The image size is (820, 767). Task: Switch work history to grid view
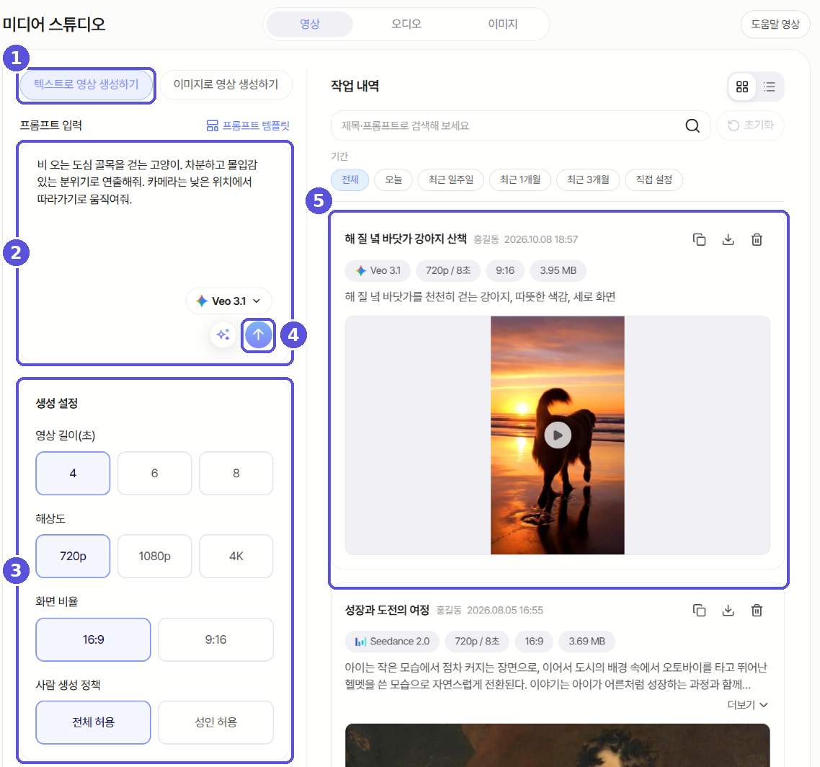(x=742, y=87)
